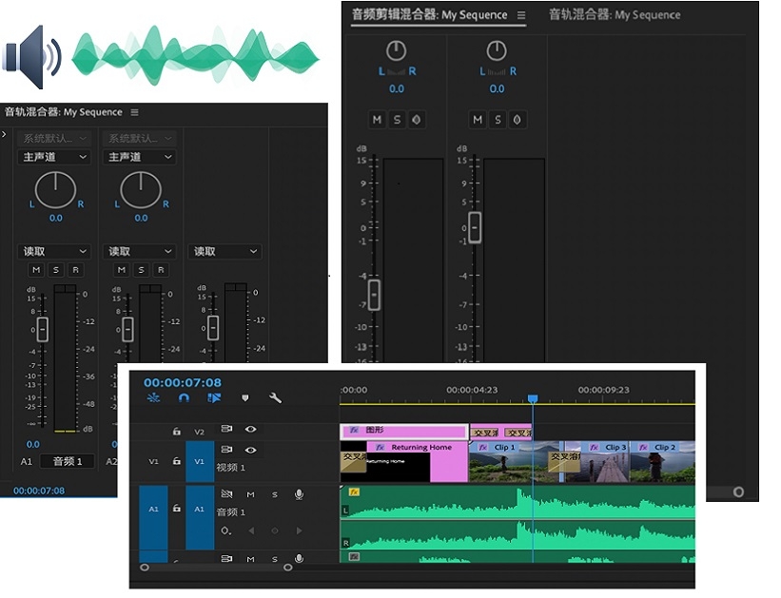The width and height of the screenshot is (781, 598).
Task: Click the linked selection icon in timeline
Action: point(214,397)
